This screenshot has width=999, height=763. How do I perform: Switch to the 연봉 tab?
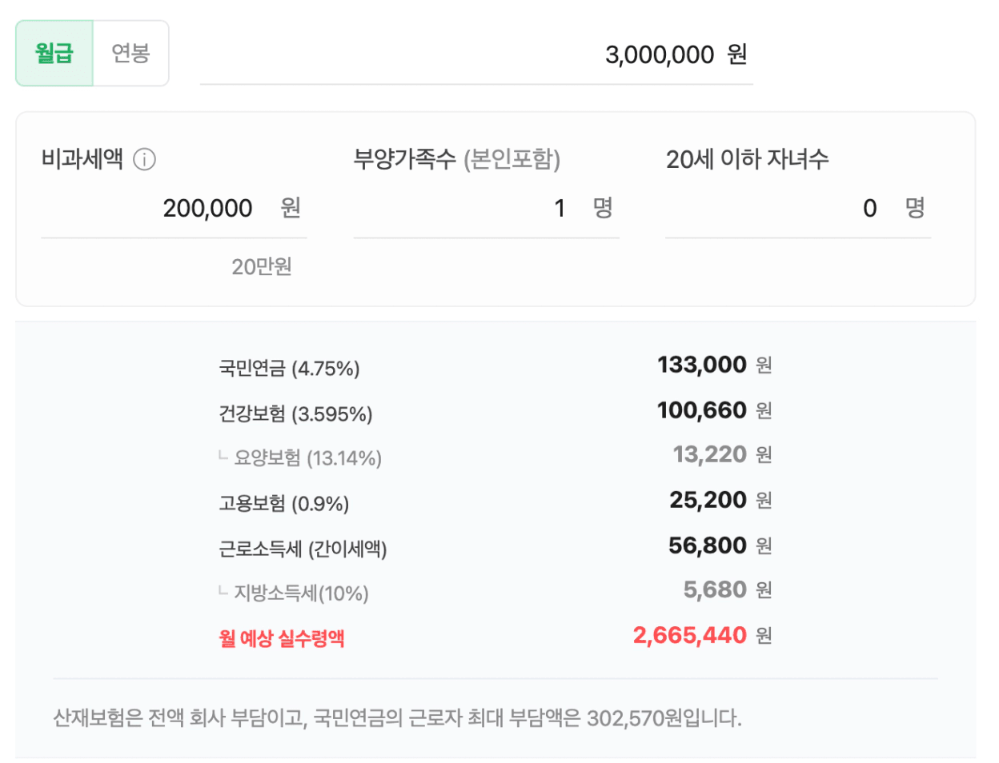tap(130, 54)
